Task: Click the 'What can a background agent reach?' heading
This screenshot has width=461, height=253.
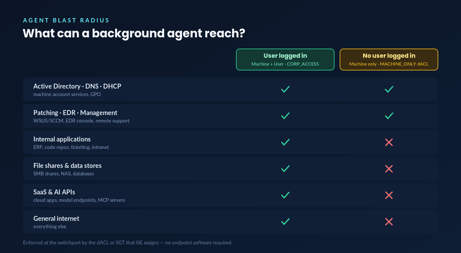Action: point(134,33)
